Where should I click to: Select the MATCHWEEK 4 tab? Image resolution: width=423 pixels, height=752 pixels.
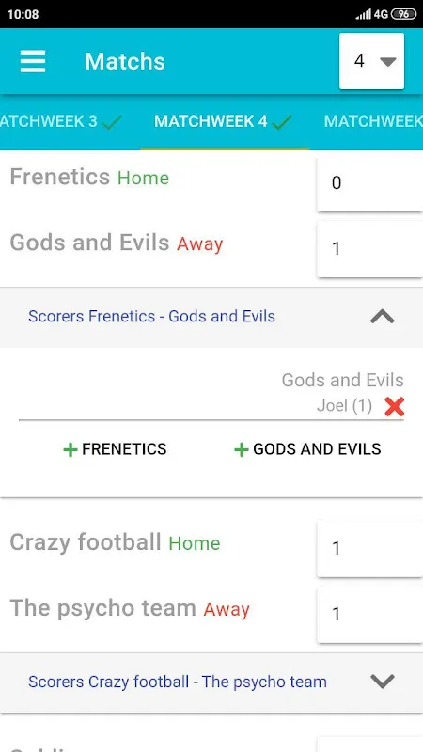click(x=225, y=122)
